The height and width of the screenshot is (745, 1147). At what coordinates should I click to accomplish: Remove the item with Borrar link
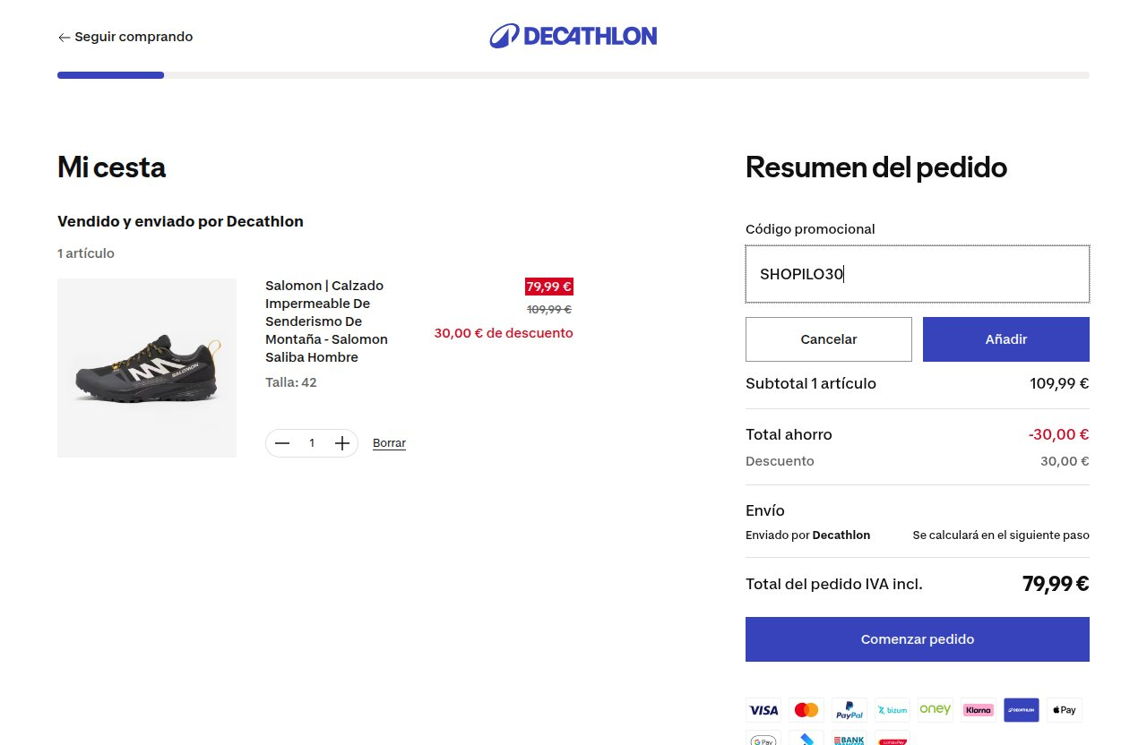point(389,443)
